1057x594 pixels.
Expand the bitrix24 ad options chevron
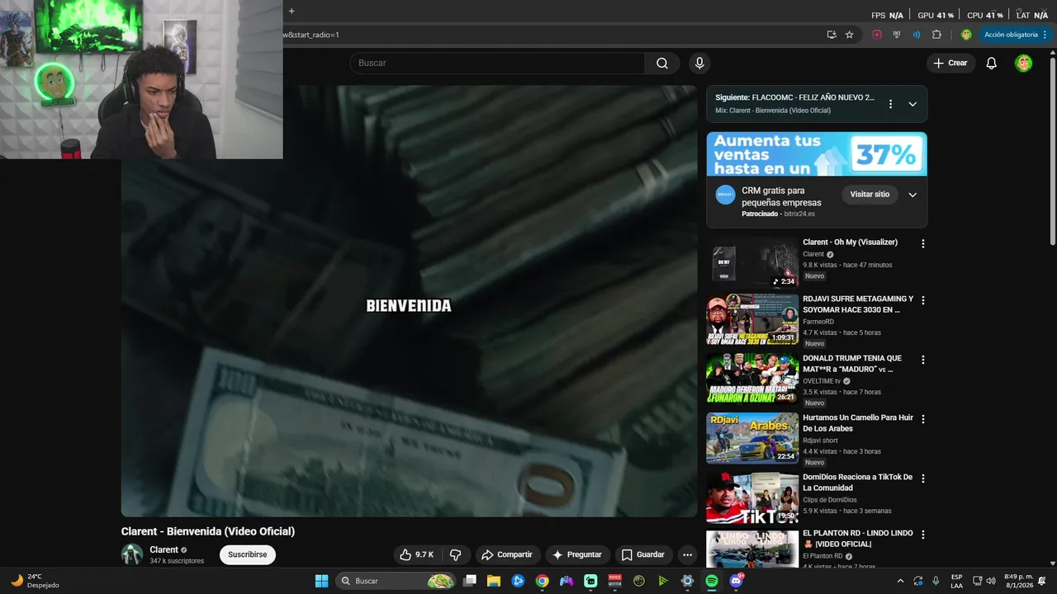click(x=912, y=195)
